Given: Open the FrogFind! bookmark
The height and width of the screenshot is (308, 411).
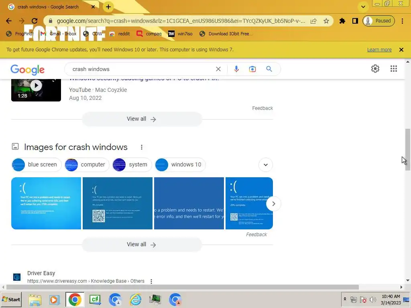Looking at the screenshot, I should [x=20, y=34].
